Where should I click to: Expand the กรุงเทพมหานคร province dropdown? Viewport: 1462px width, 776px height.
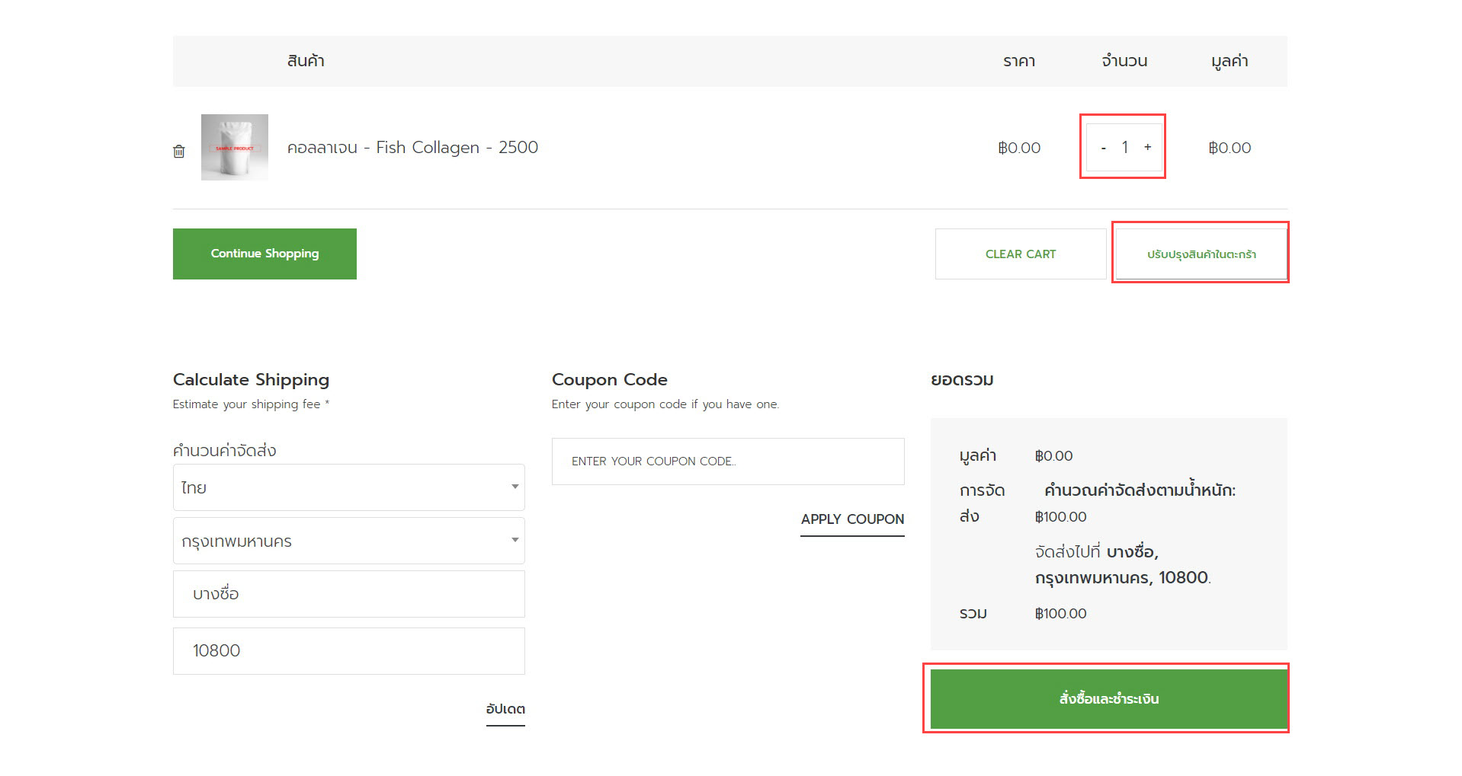[348, 541]
